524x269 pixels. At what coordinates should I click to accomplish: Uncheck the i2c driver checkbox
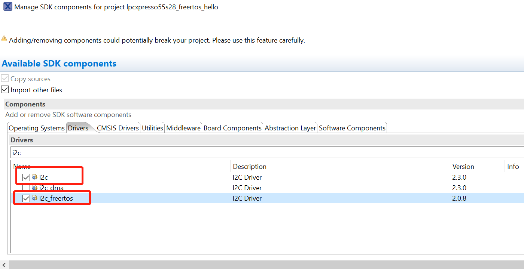coord(25,177)
